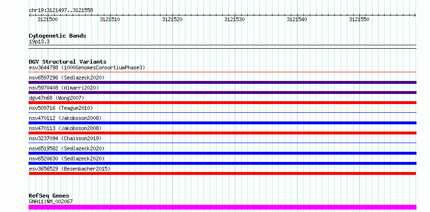Viewport: 430px width, 212px height.
Task: Click the thin blue line under nsv3237094
Action: pos(222,143)
